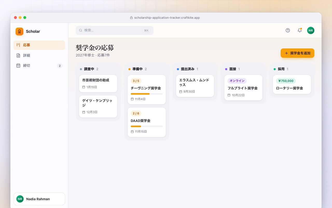Open the help question mark icon
The image size is (332, 208).
click(288, 30)
